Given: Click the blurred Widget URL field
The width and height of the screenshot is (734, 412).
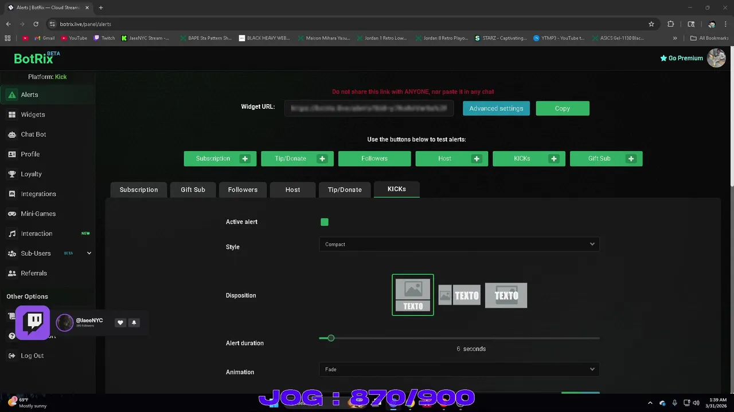Looking at the screenshot, I should pos(369,108).
